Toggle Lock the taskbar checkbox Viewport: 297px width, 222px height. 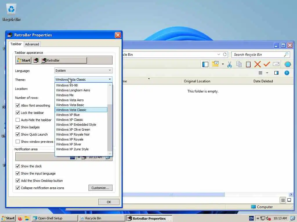[x=18, y=113]
